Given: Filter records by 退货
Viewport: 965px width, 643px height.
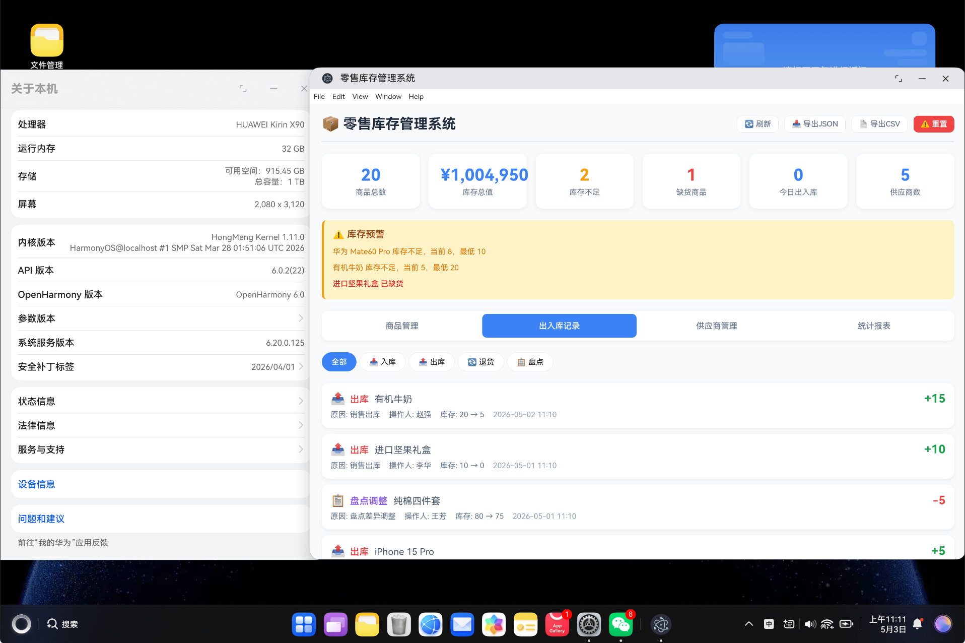Looking at the screenshot, I should coord(480,362).
